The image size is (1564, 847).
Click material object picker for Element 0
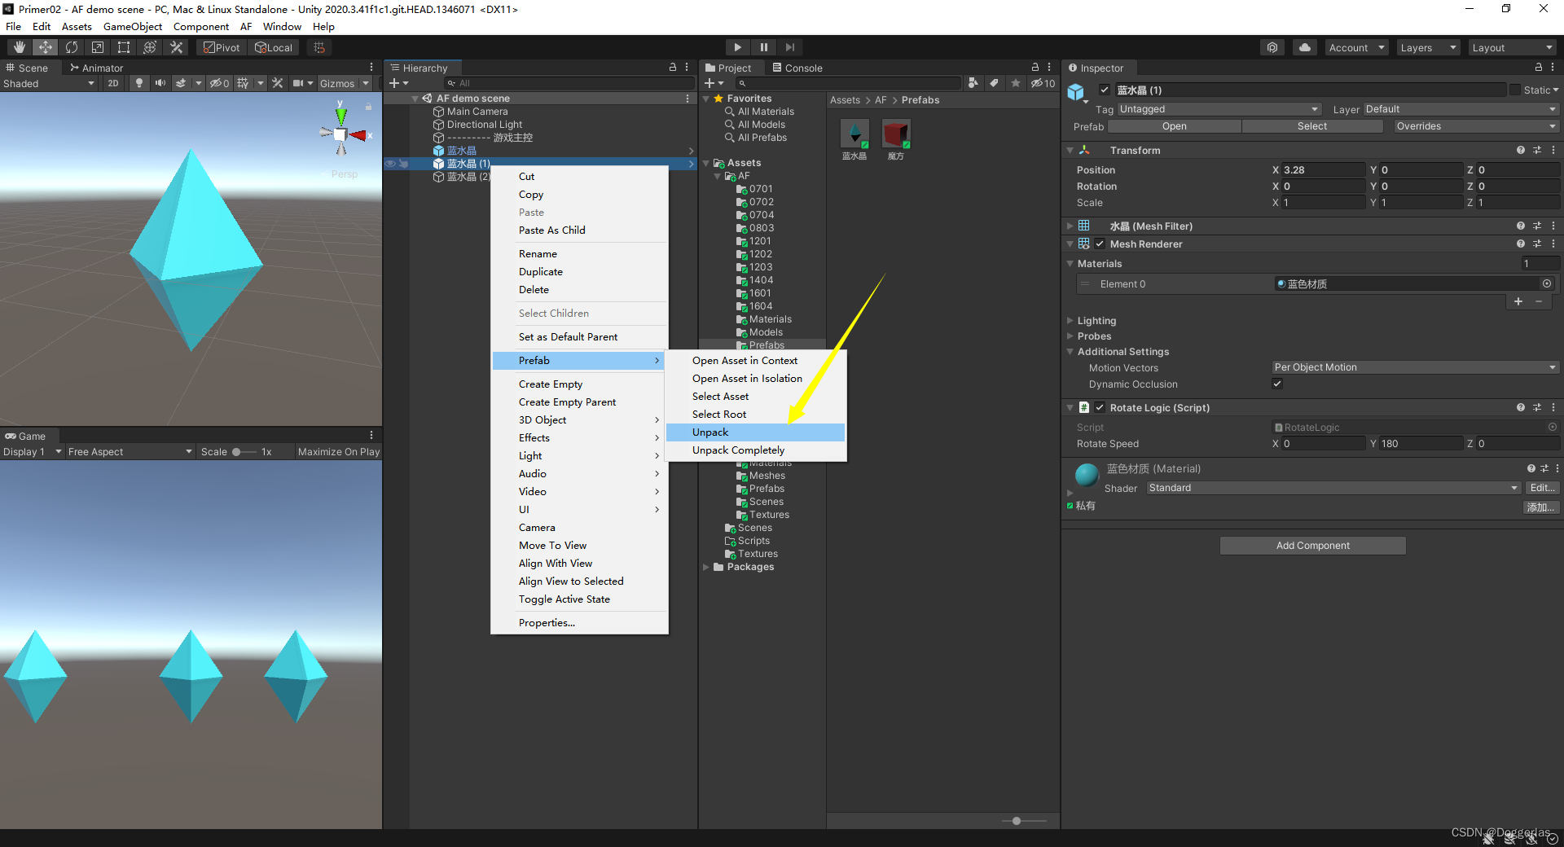point(1547,283)
